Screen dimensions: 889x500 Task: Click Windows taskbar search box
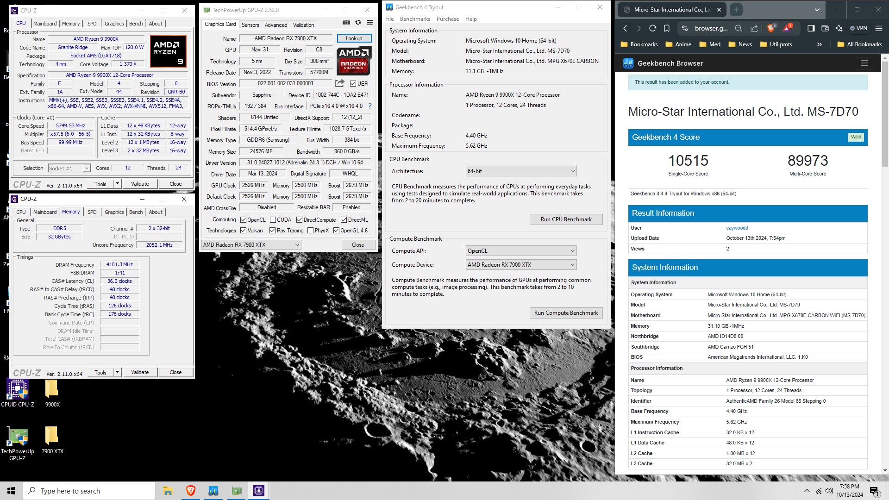pos(89,491)
